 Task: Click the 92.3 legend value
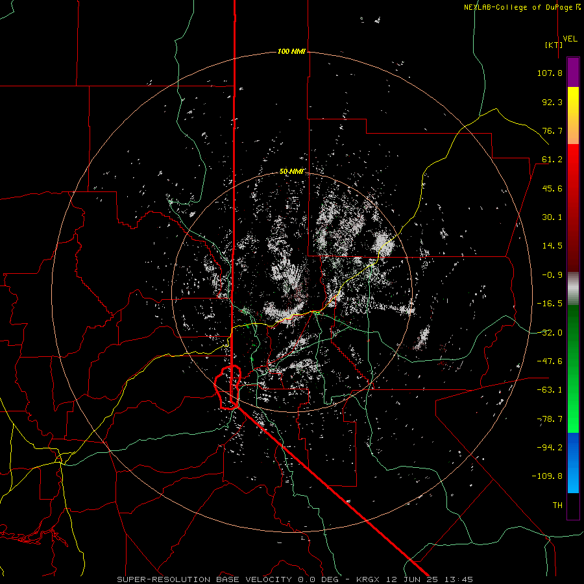[x=552, y=102]
